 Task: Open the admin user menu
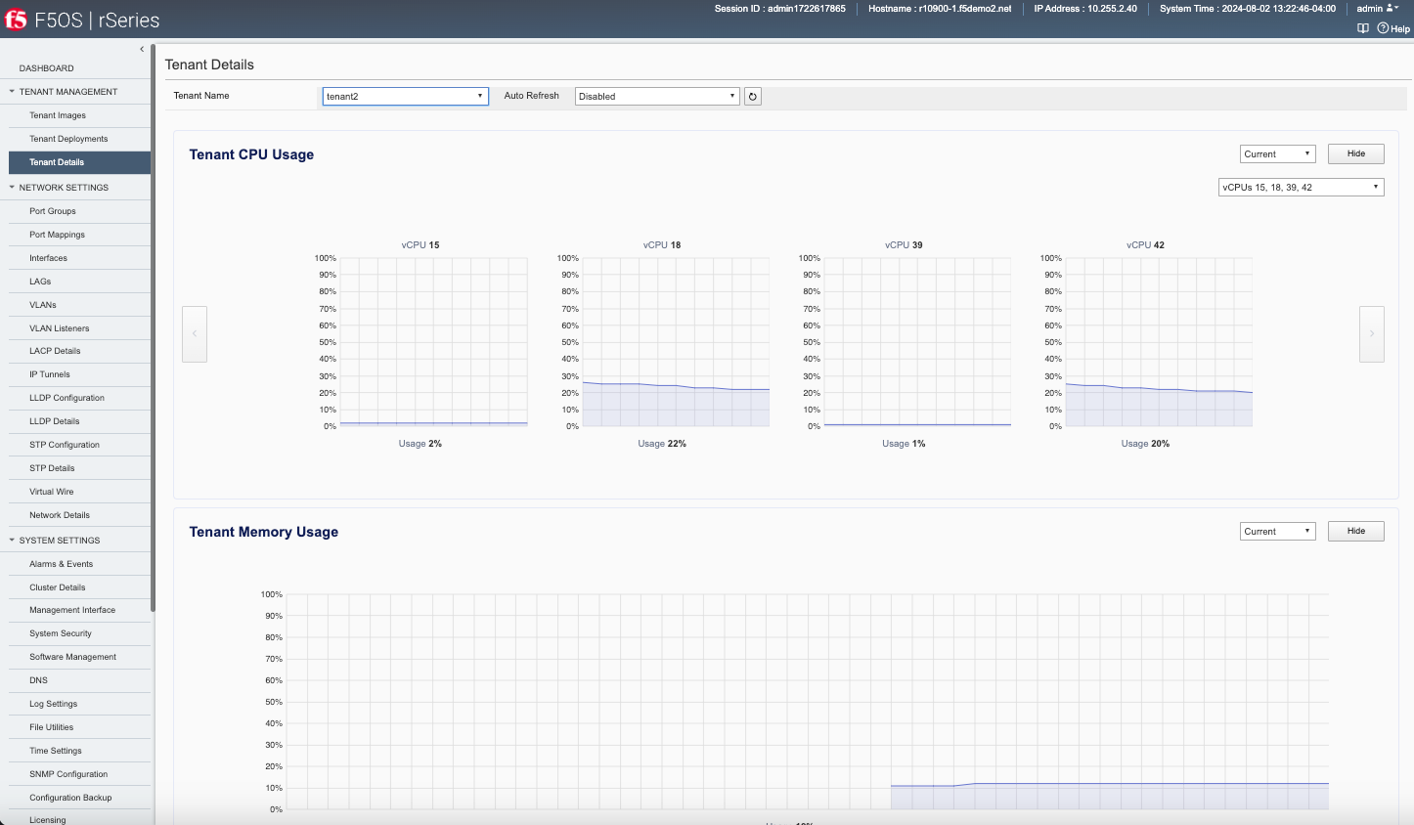[1377, 9]
